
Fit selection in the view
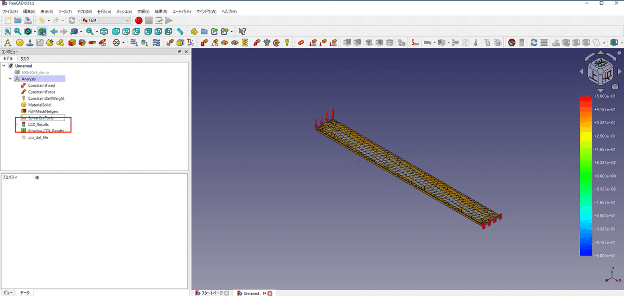point(17,31)
